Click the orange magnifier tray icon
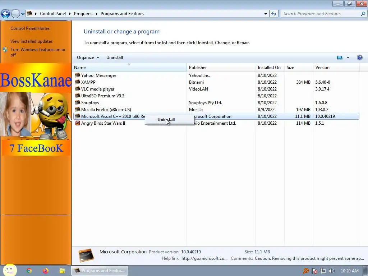The height and width of the screenshot is (276, 368). (x=305, y=271)
